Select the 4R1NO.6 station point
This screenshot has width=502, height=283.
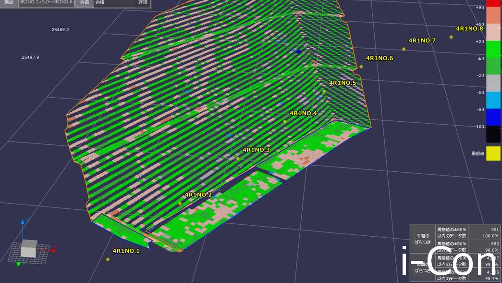point(361,67)
